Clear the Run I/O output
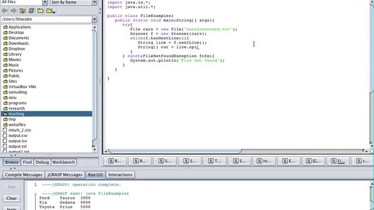Viewport: 374px width, 210px height. click(12, 198)
